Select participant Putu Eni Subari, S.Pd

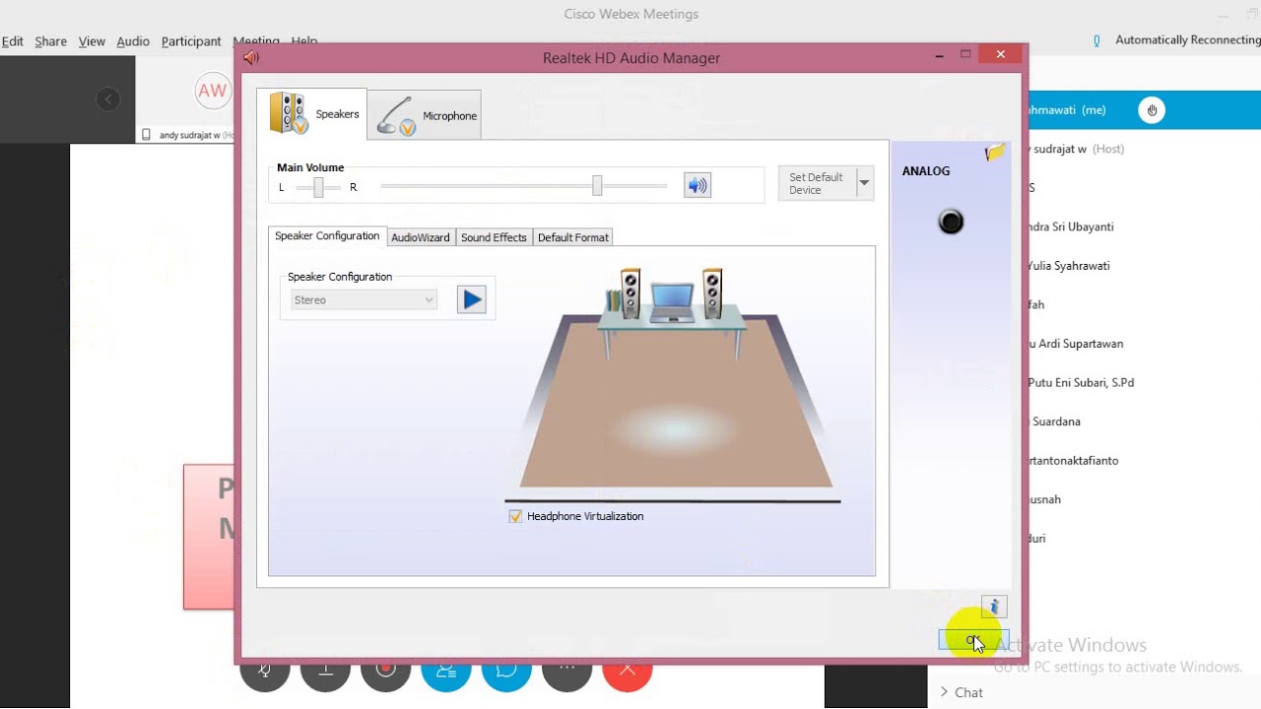[x=1081, y=382]
